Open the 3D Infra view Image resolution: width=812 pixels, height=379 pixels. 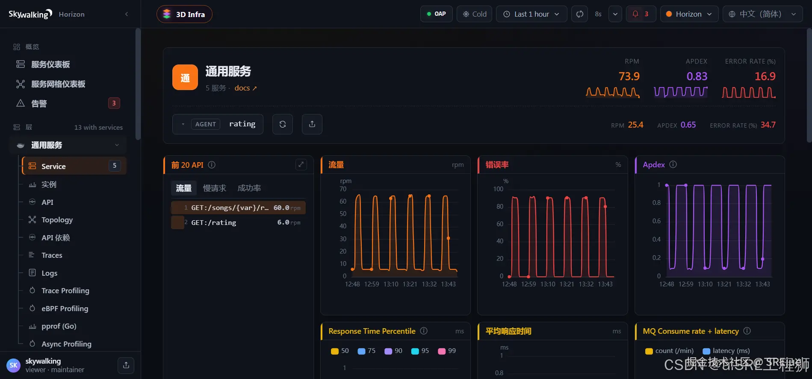tap(184, 14)
